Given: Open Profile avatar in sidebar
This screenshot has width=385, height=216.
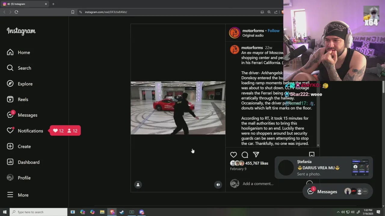Looking at the screenshot, I should [x=10, y=178].
